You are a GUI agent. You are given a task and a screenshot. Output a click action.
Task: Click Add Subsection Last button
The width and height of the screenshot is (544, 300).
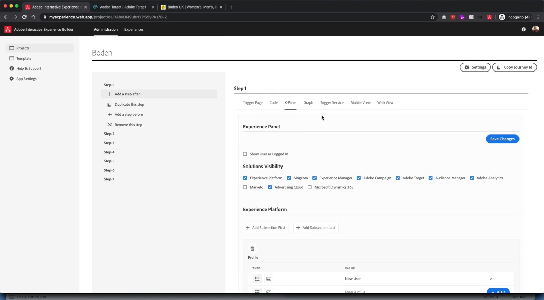coord(316,228)
